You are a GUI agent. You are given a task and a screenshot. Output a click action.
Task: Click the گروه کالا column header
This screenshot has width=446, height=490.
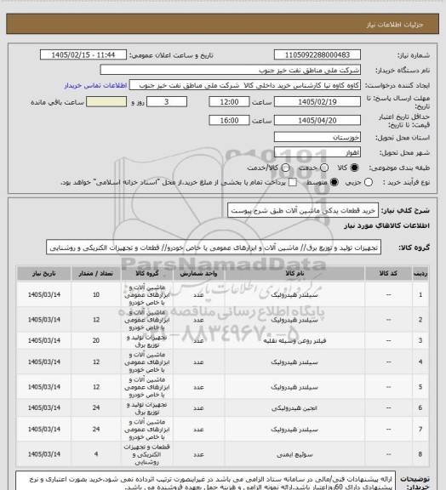(x=147, y=273)
